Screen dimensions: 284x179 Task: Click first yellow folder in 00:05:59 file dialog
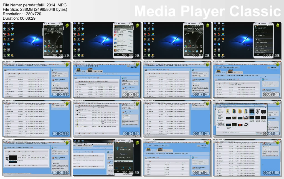(227, 111)
